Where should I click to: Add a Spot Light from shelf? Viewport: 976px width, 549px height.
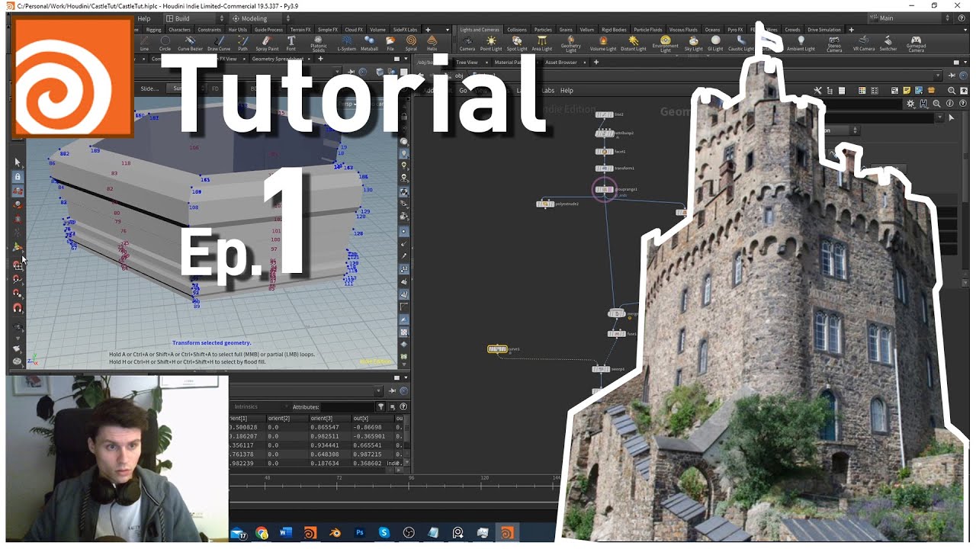pos(517,43)
